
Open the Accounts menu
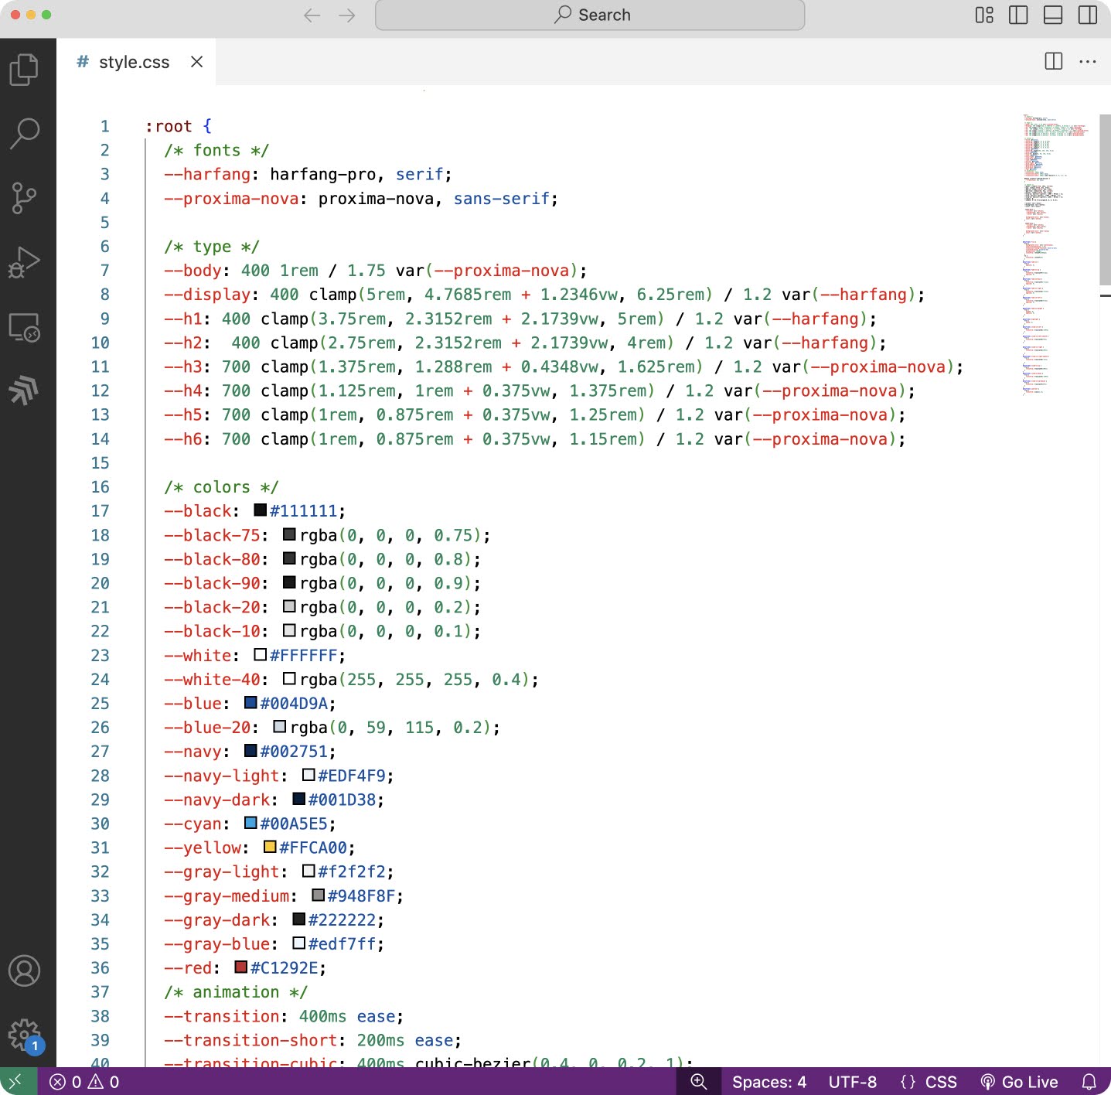[24, 970]
